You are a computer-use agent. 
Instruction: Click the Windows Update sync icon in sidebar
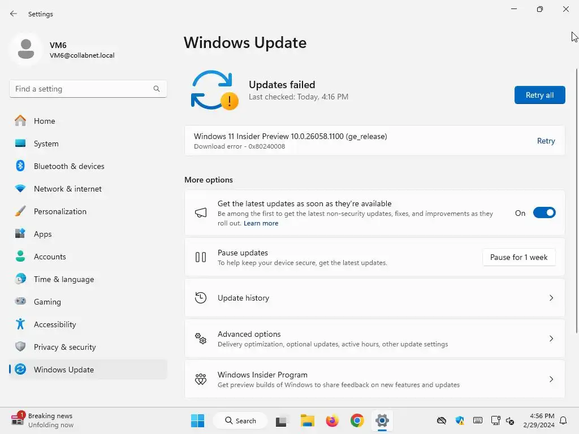coord(20,369)
